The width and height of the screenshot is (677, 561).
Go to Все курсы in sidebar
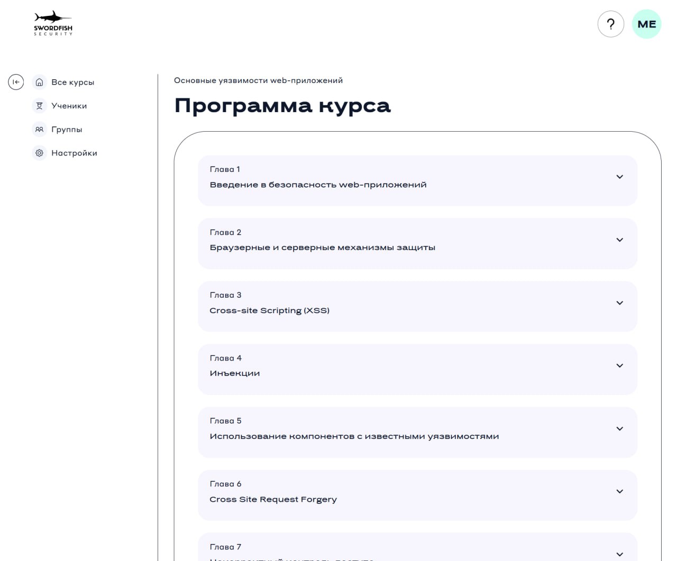(x=72, y=82)
